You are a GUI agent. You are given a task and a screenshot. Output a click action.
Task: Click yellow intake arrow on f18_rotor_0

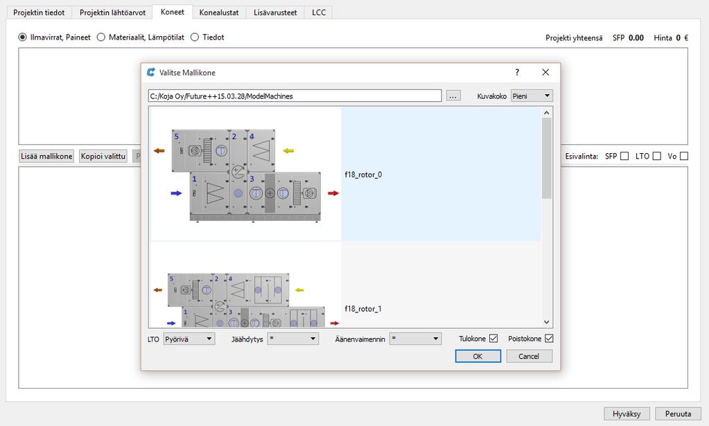point(288,151)
